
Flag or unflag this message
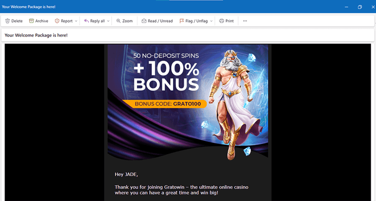point(194,21)
